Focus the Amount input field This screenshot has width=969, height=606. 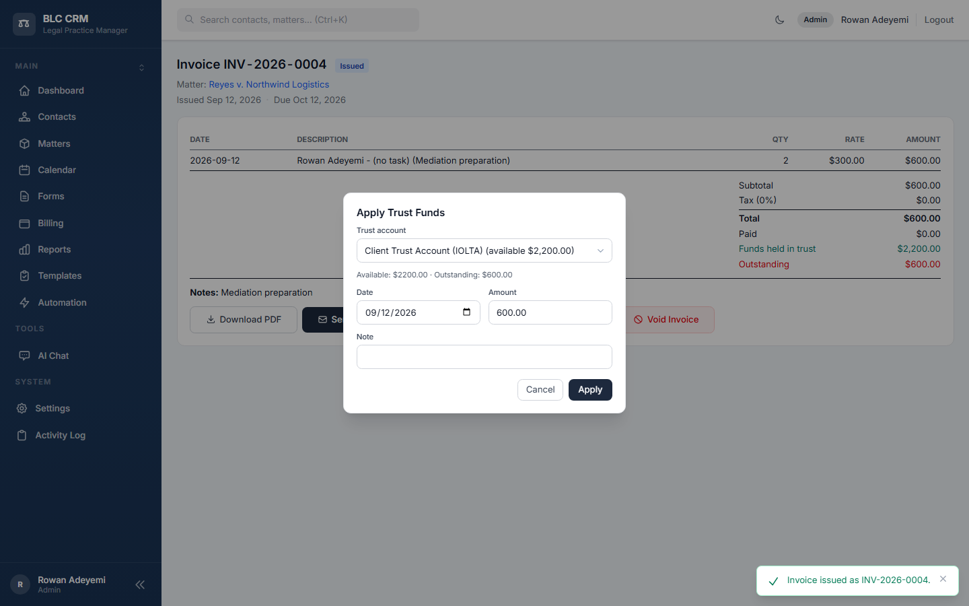pos(550,312)
